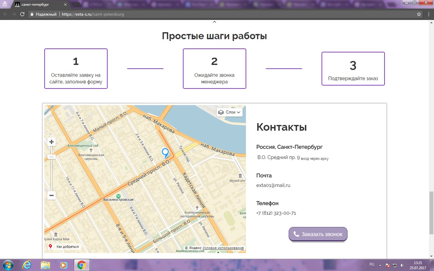Open the Windows Start menu
This screenshot has width=434, height=271.
coord(7,265)
